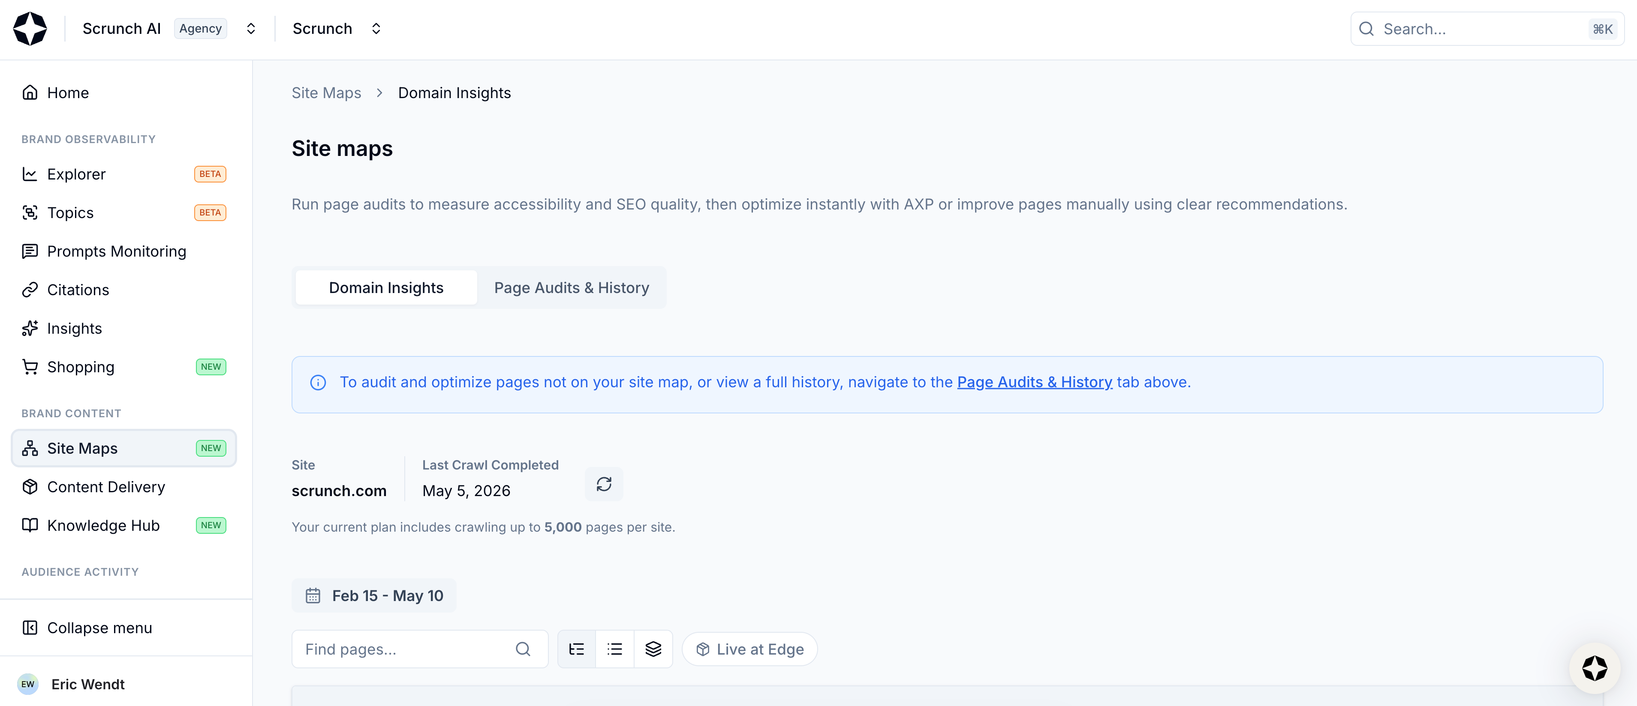Click the ⌘K shortcut badge
This screenshot has width=1637, height=706.
(x=1602, y=29)
